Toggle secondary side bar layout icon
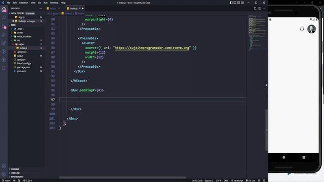324x182 pixels. click(238, 3)
